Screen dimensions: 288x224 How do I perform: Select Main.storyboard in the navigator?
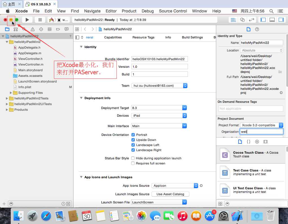click(x=31, y=70)
